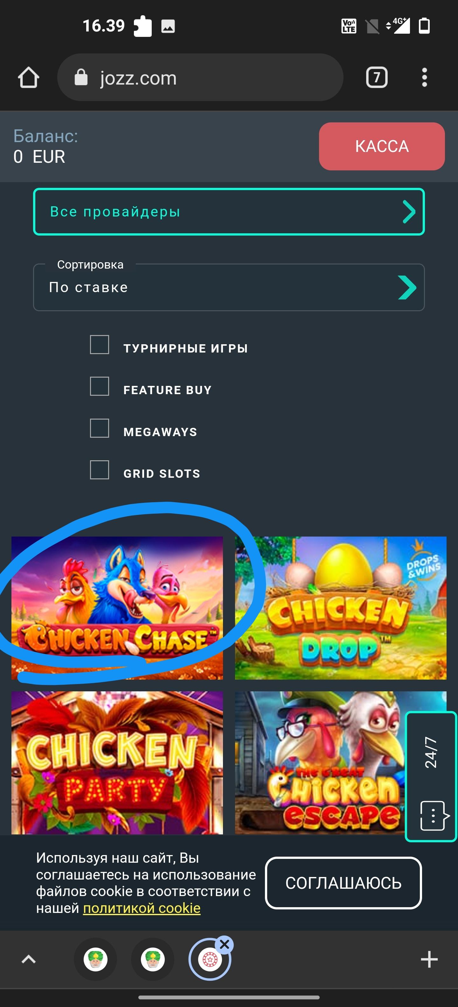Accept cookies with СОГЛАШАЮСЬ button

(343, 883)
